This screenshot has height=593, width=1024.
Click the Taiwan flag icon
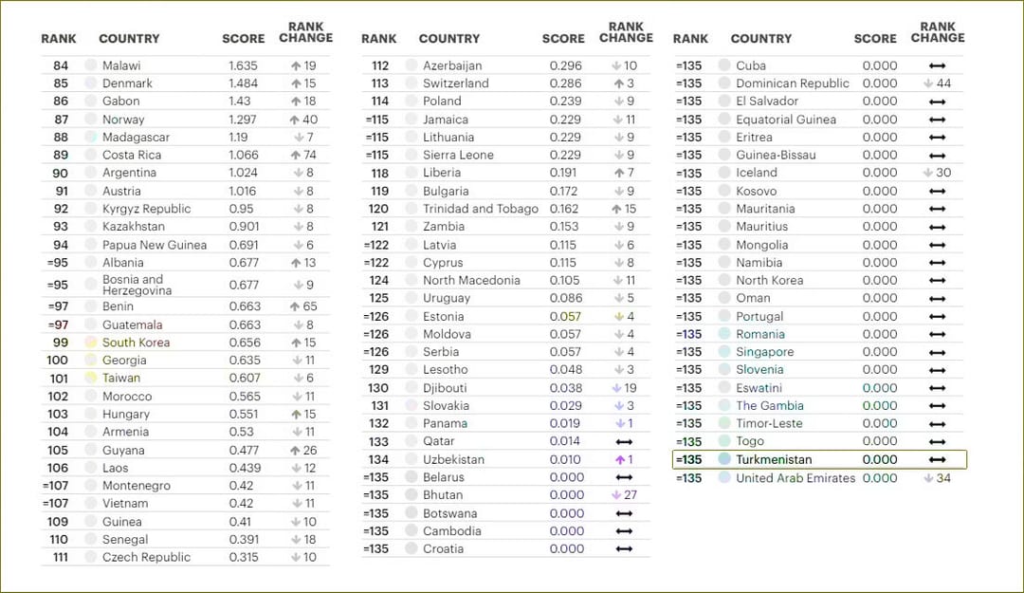91,378
